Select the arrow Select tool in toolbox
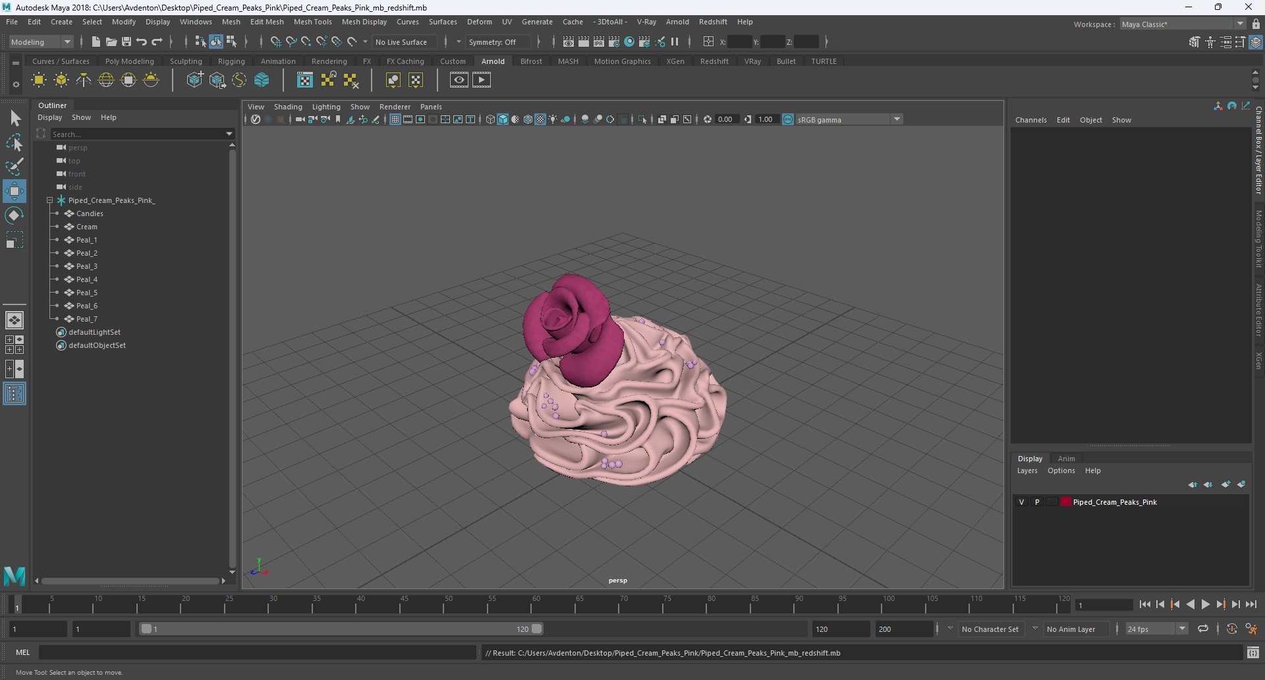 coord(14,119)
